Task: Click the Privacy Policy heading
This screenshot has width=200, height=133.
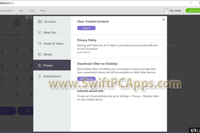Action: coord(87,40)
